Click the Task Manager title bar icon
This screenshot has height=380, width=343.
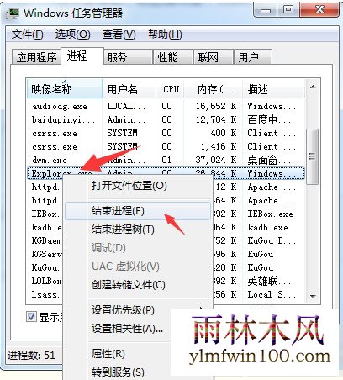point(13,13)
